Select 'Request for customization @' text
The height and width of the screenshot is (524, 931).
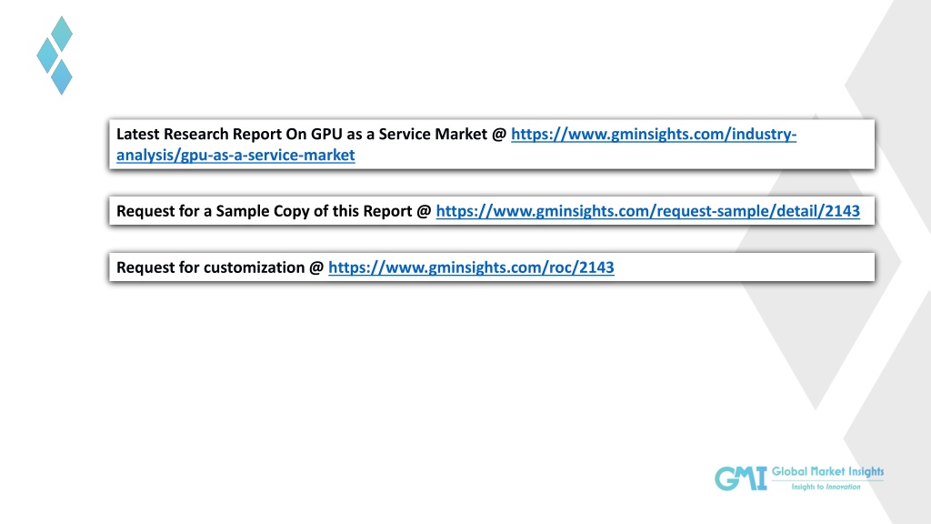(220, 268)
